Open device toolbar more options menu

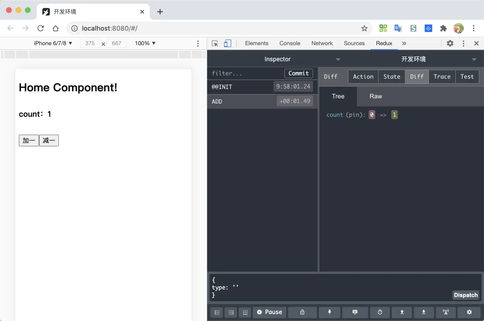point(198,44)
